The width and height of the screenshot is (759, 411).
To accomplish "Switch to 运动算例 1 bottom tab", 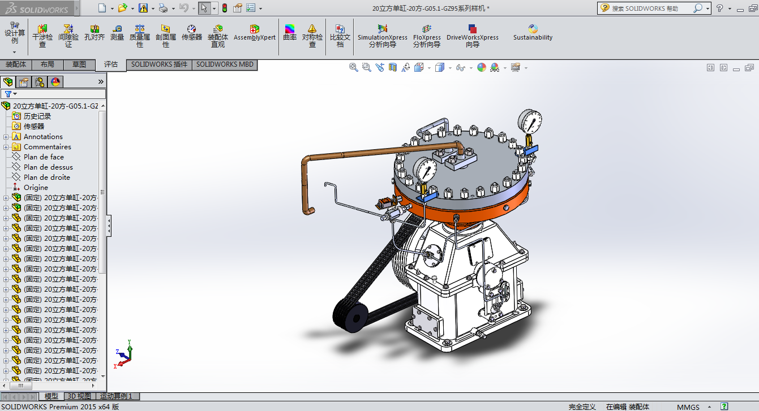I will (x=117, y=396).
